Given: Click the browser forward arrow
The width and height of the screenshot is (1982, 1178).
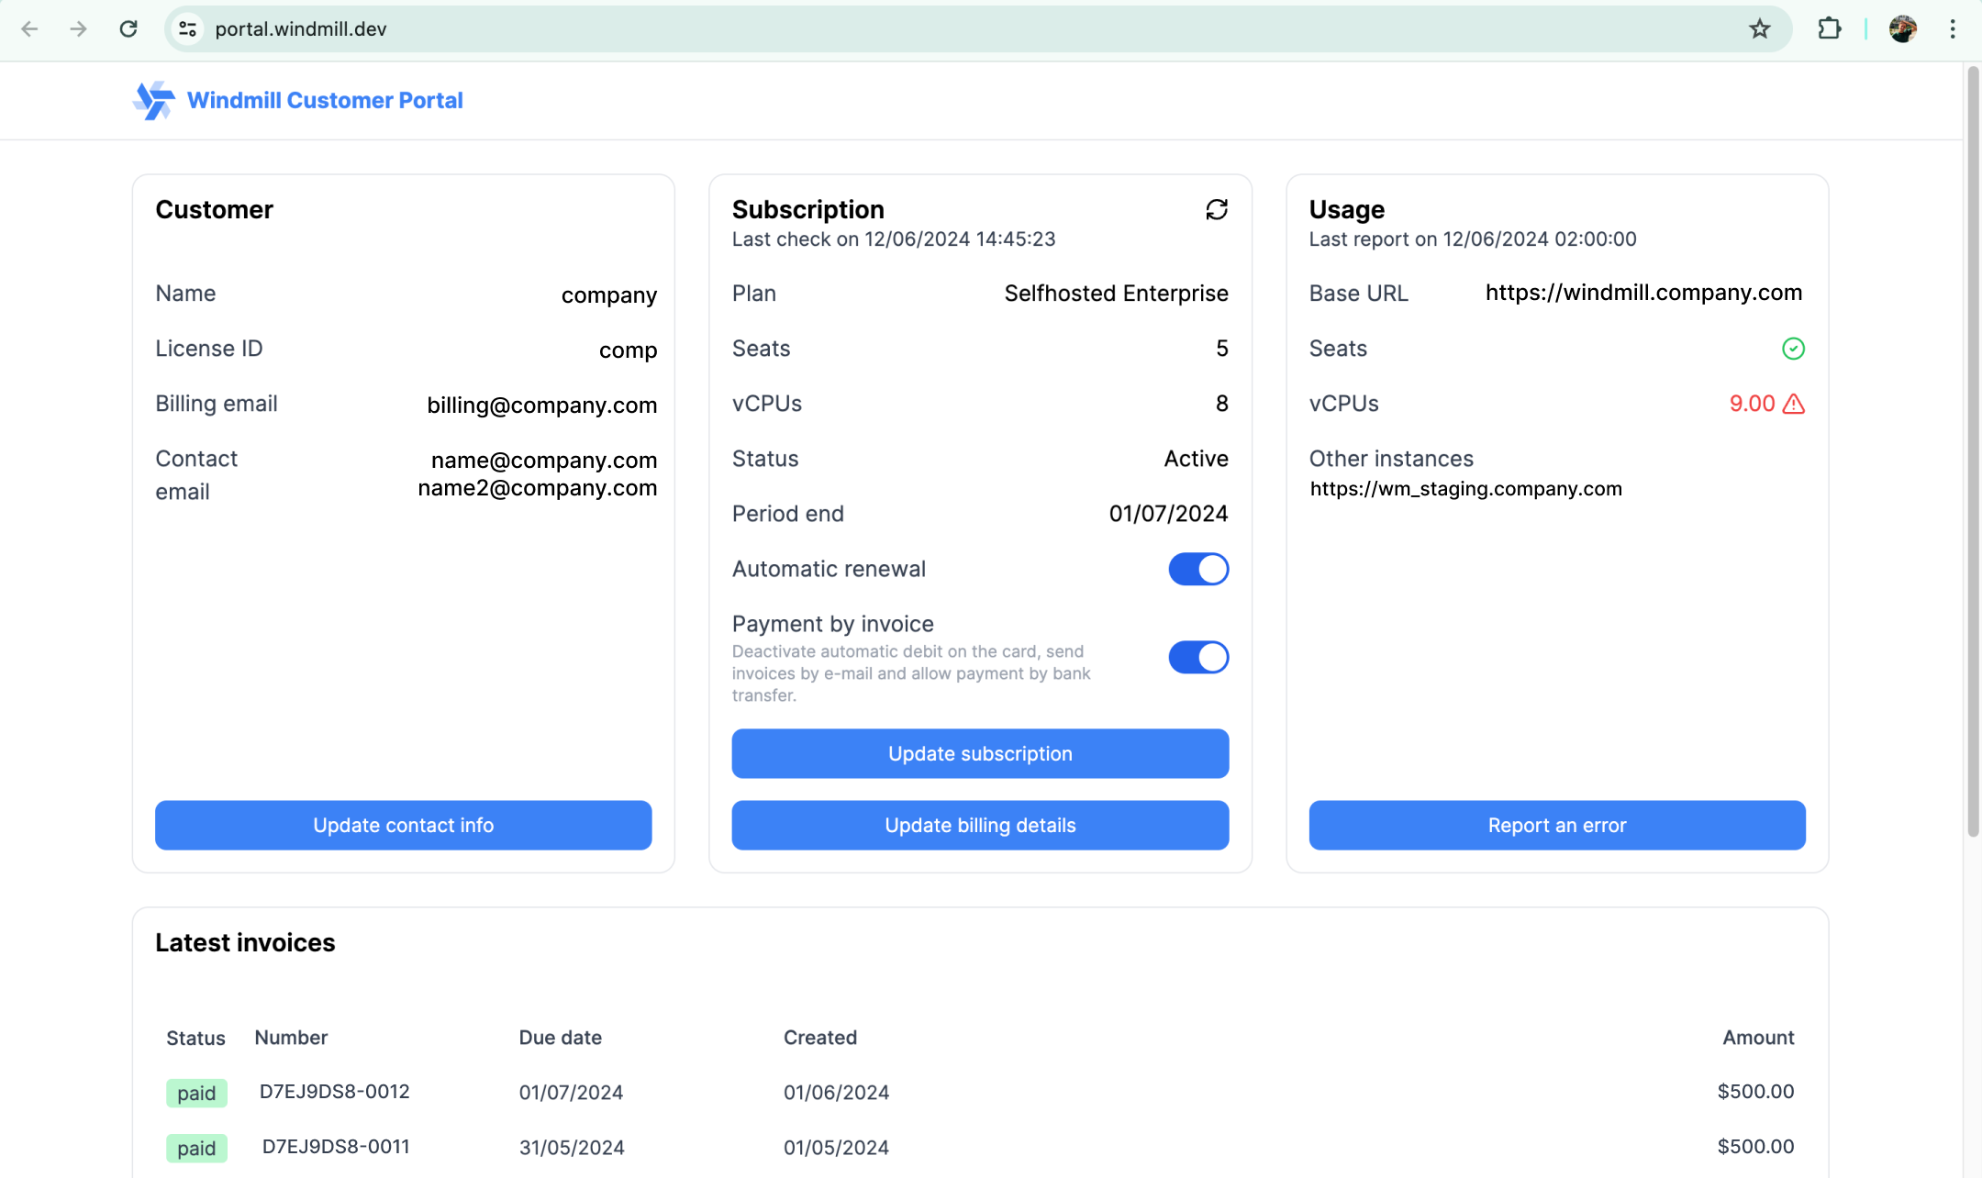Looking at the screenshot, I should coord(79,29).
